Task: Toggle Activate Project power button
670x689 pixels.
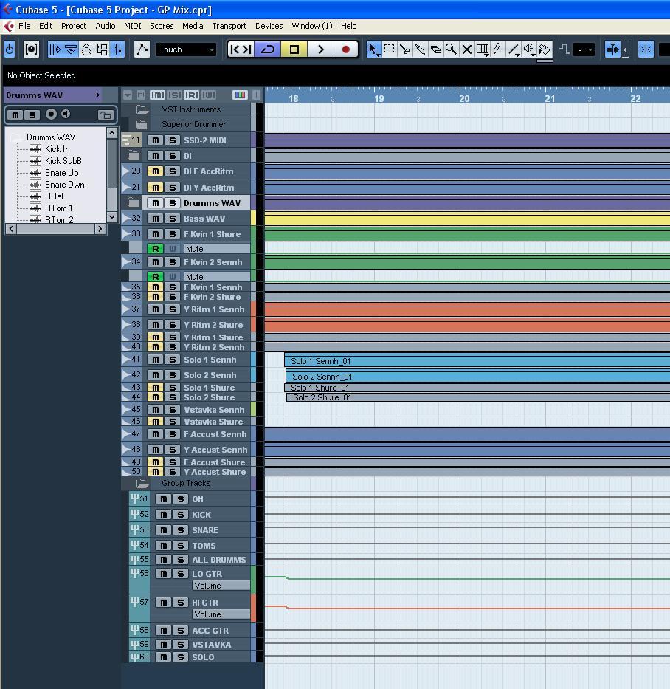Action: pyautogui.click(x=10, y=49)
